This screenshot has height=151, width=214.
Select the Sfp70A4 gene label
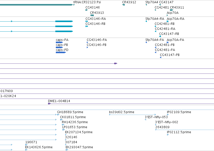(152, 2)
